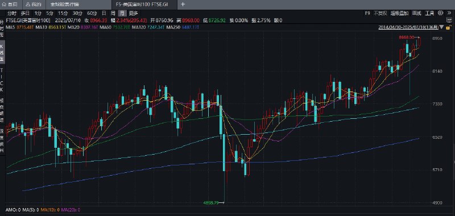Click the MA(20): 0 volume label
Viewport: 455px width, 216px height.
[71, 210]
